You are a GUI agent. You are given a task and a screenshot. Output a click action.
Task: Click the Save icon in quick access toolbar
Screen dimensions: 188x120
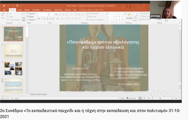tap(4, 6)
